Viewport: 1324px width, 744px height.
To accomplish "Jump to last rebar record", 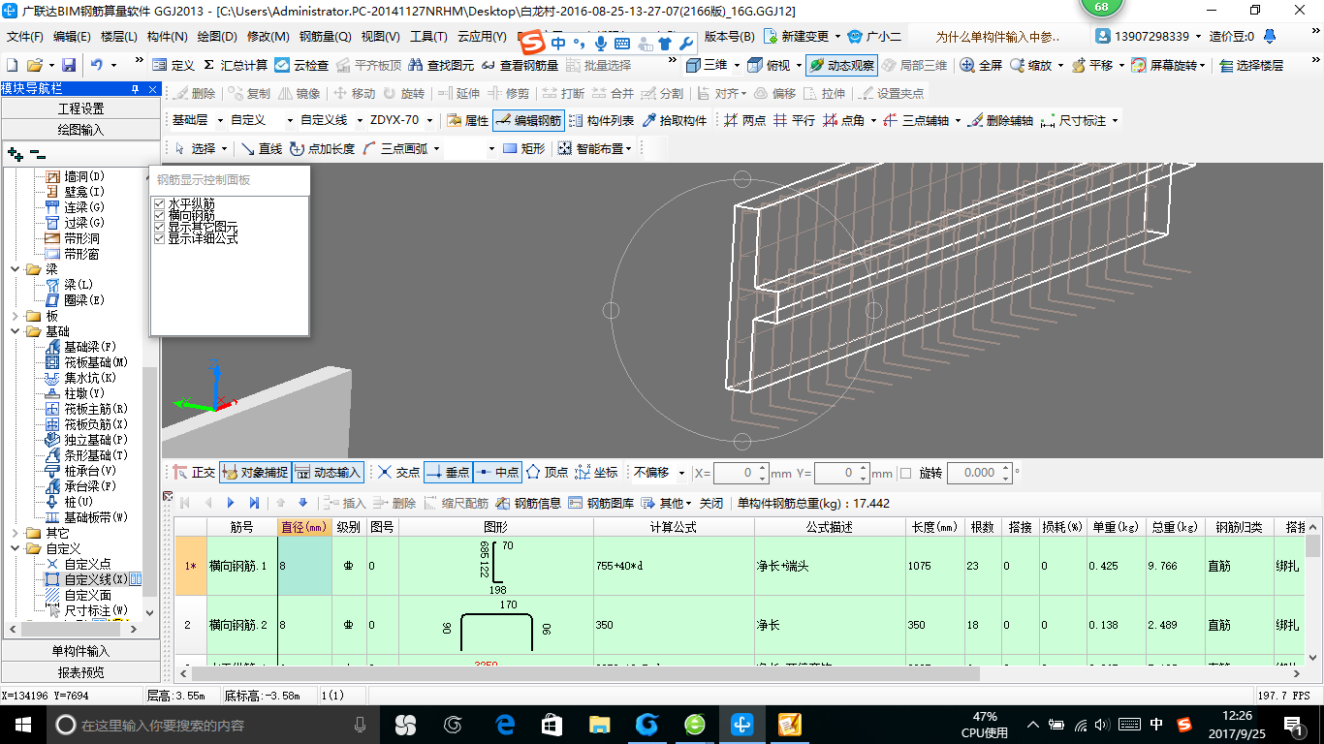I will 254,503.
